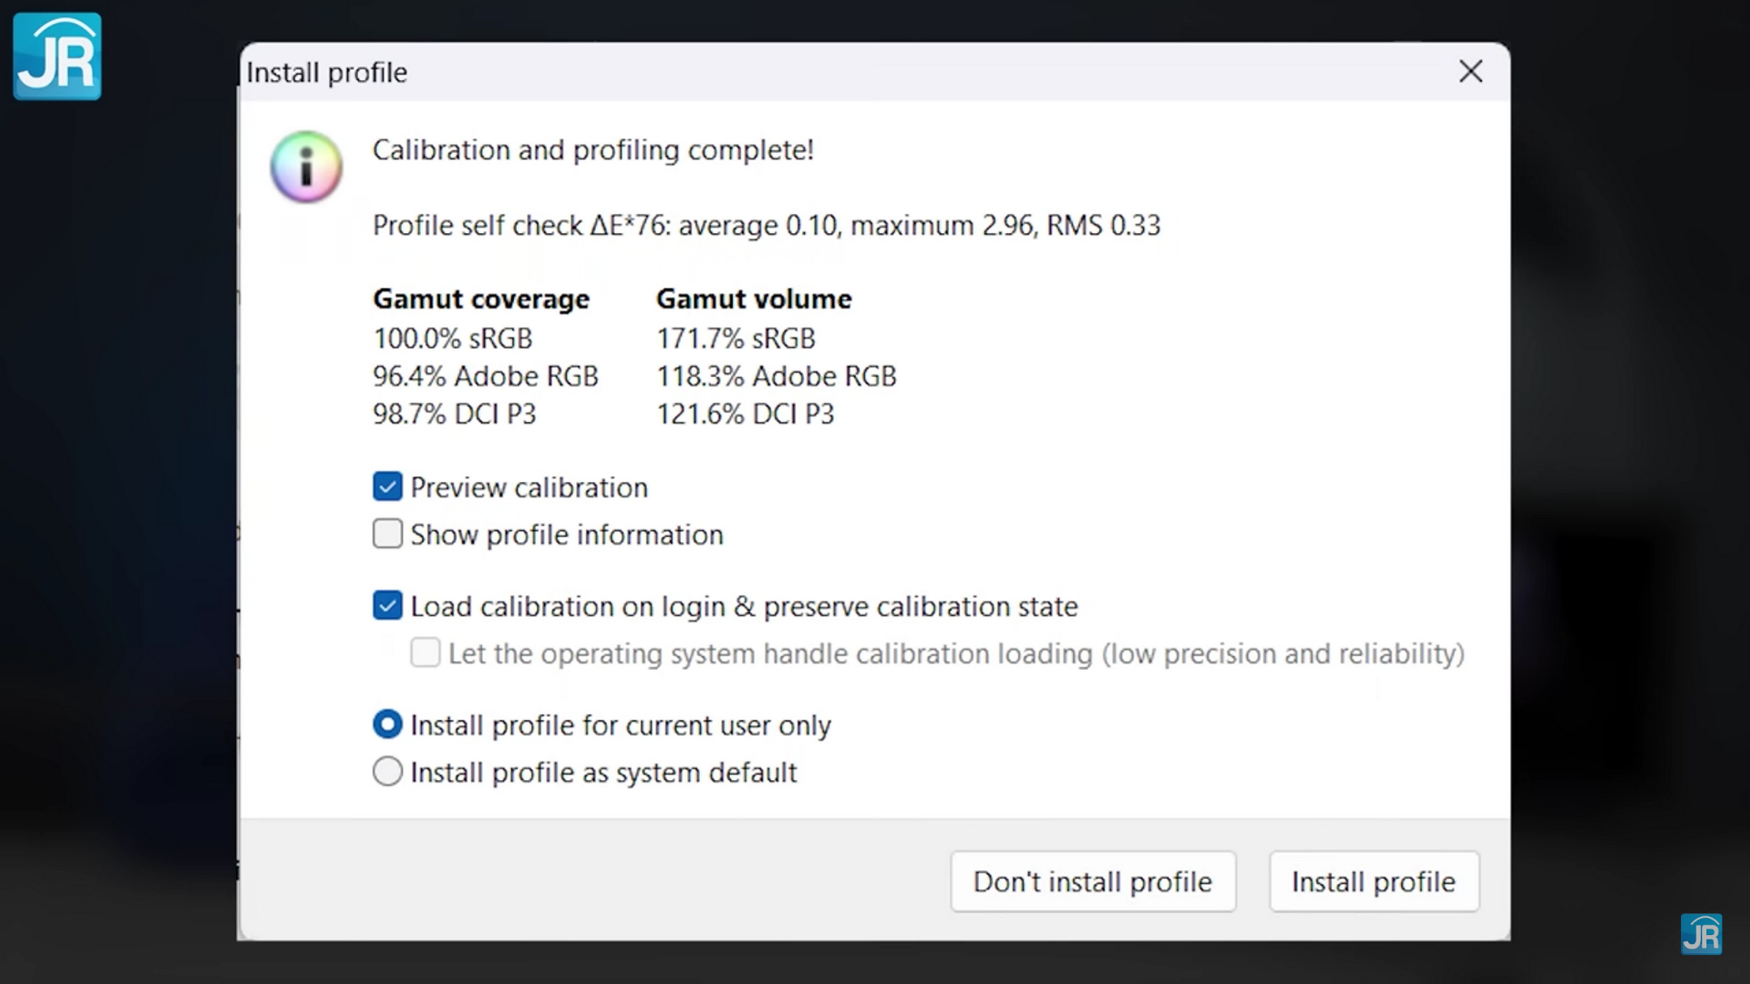Click the Profile self check ΔE*76 line
This screenshot has height=984, width=1750.
click(766, 225)
